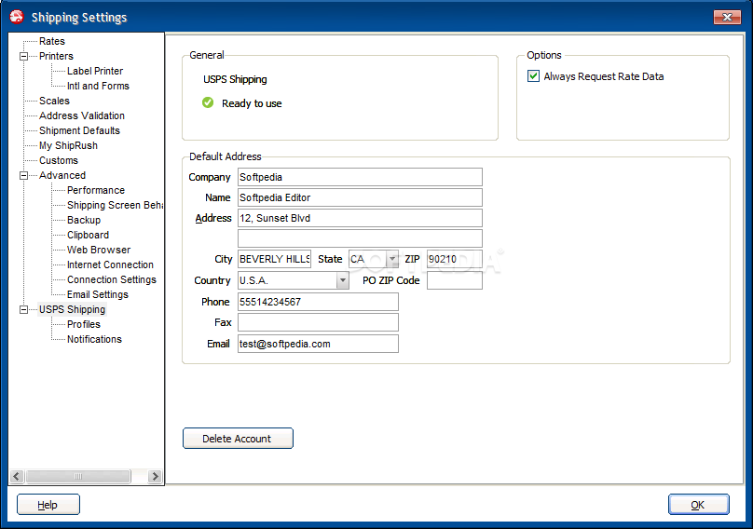Select Advanced tree item

coord(62,175)
